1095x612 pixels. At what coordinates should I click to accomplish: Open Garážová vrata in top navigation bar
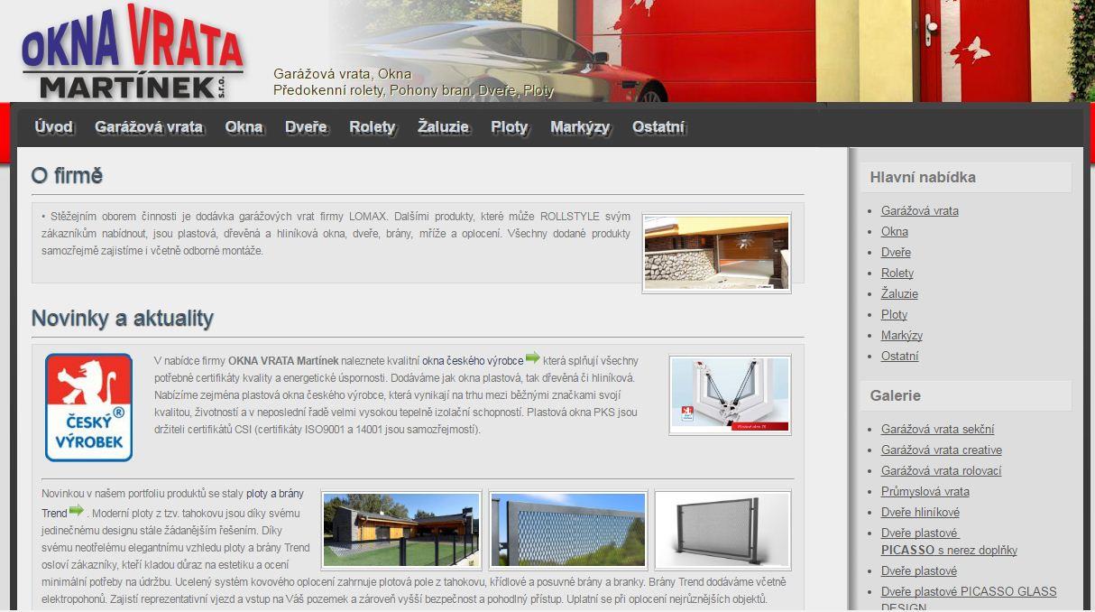pos(149,127)
